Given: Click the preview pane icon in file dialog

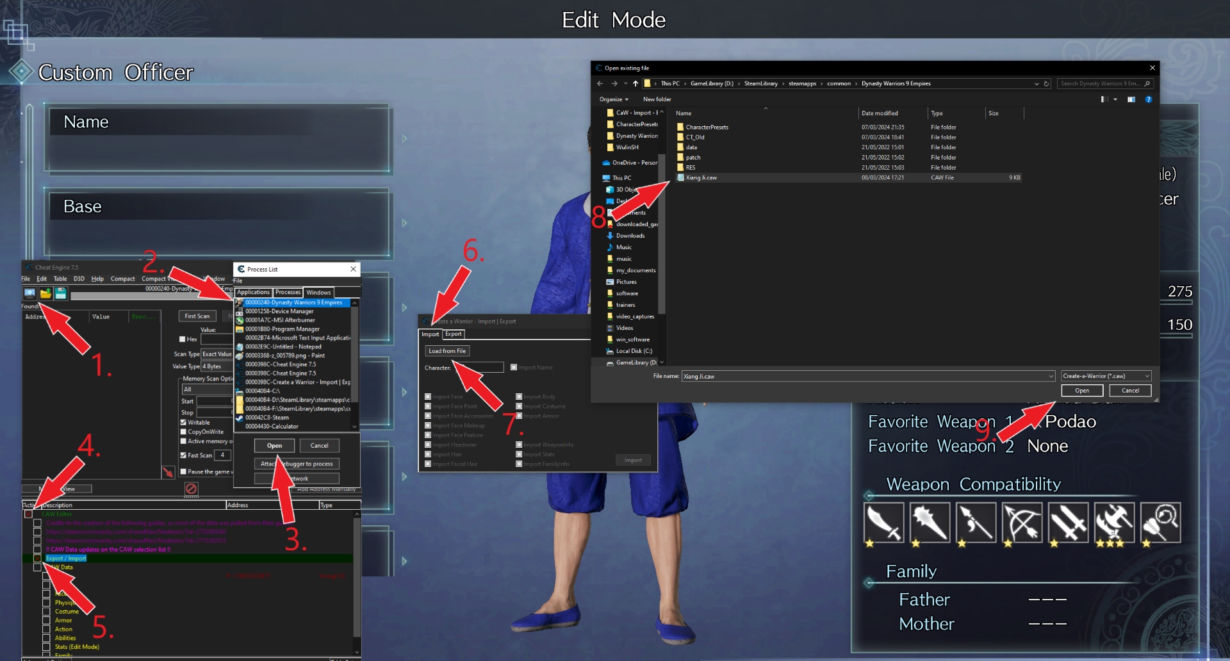Looking at the screenshot, I should tap(1131, 99).
